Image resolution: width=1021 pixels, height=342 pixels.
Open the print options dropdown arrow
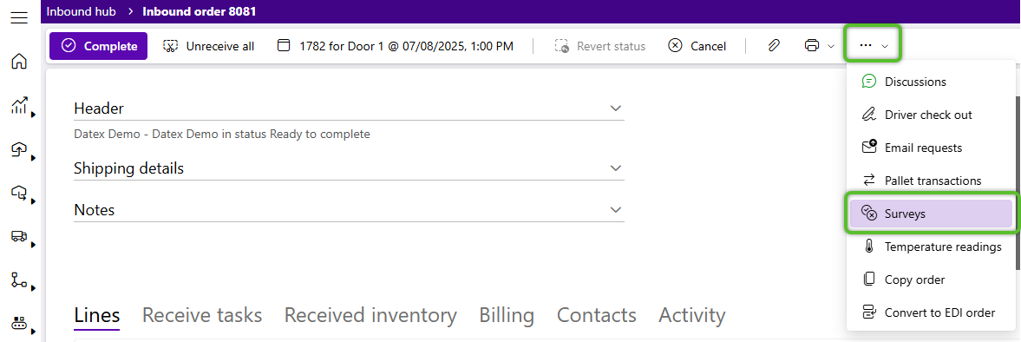click(831, 46)
